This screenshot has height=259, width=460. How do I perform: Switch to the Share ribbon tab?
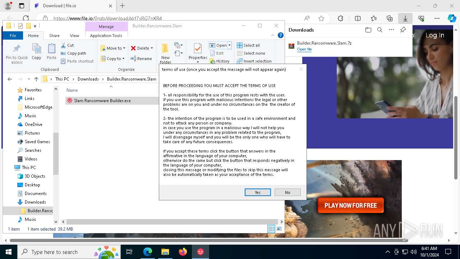coord(54,36)
